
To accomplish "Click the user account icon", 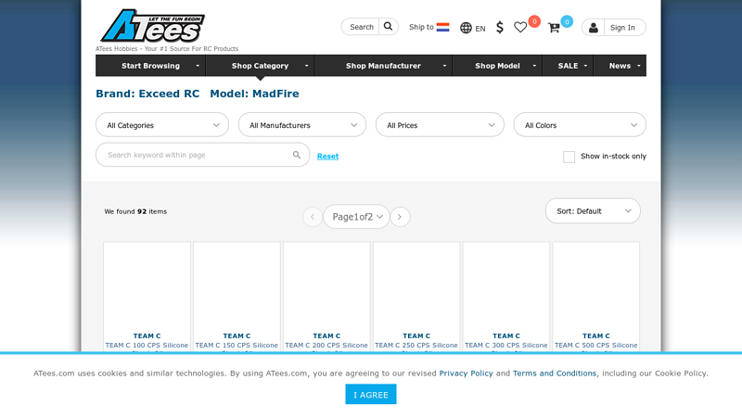I will coord(593,28).
